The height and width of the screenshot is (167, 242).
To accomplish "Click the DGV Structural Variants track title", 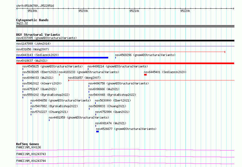I will point(38,35).
